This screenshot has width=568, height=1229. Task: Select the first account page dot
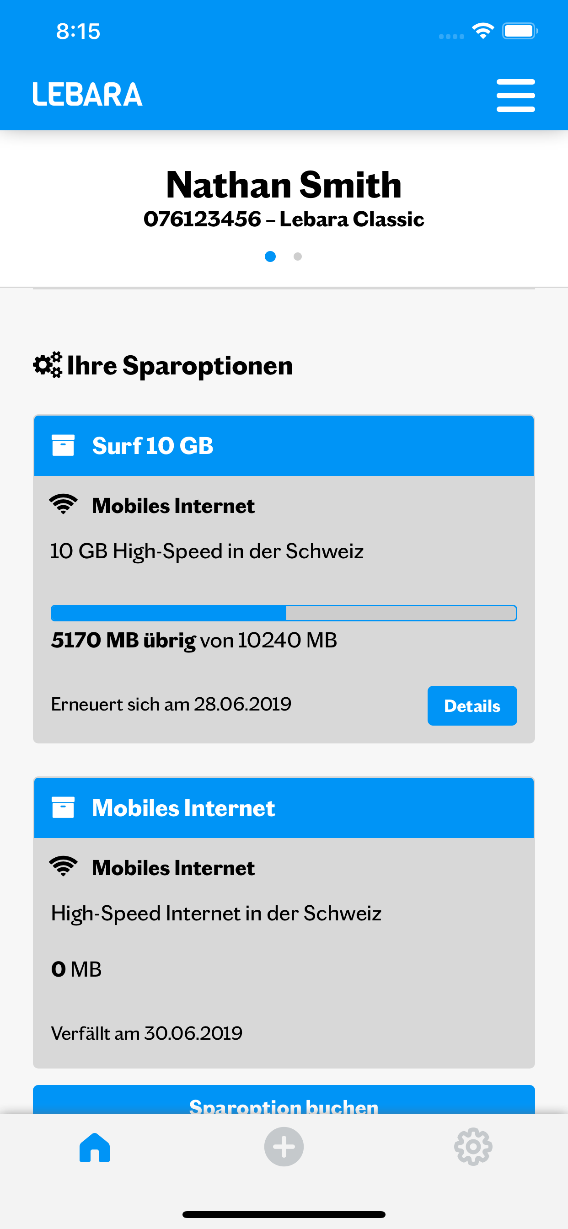(270, 256)
